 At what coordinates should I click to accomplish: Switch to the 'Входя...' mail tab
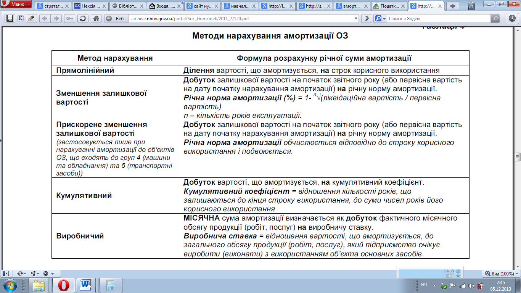click(x=165, y=6)
